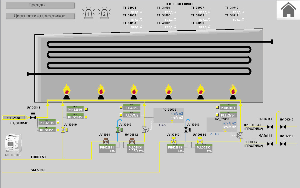This screenshot has height=188, width=300.
Task: Select valve UV-30845
Action: coord(174,141)
